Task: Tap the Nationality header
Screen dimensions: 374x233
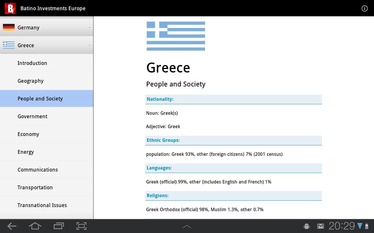Action: pos(233,99)
